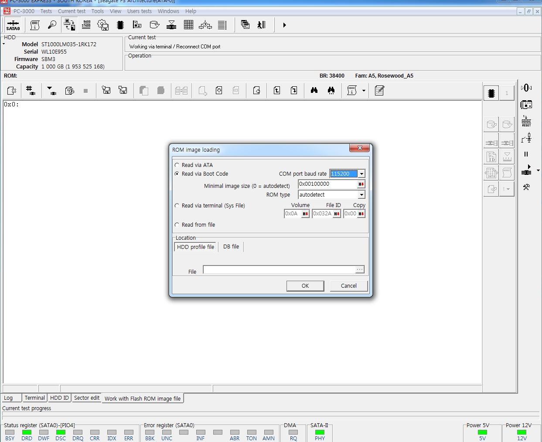Click the SATA0 port selector icon
Screen dimensions: 542x442
click(x=13, y=25)
